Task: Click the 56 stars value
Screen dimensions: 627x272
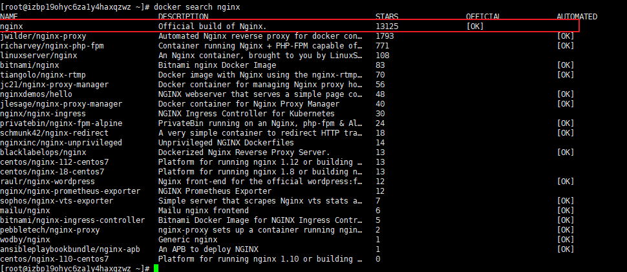Action: pos(380,85)
